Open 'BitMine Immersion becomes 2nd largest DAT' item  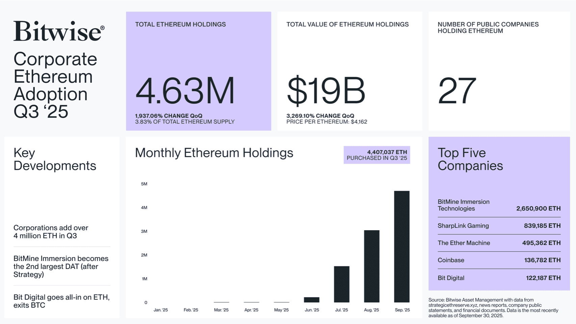[61, 266]
